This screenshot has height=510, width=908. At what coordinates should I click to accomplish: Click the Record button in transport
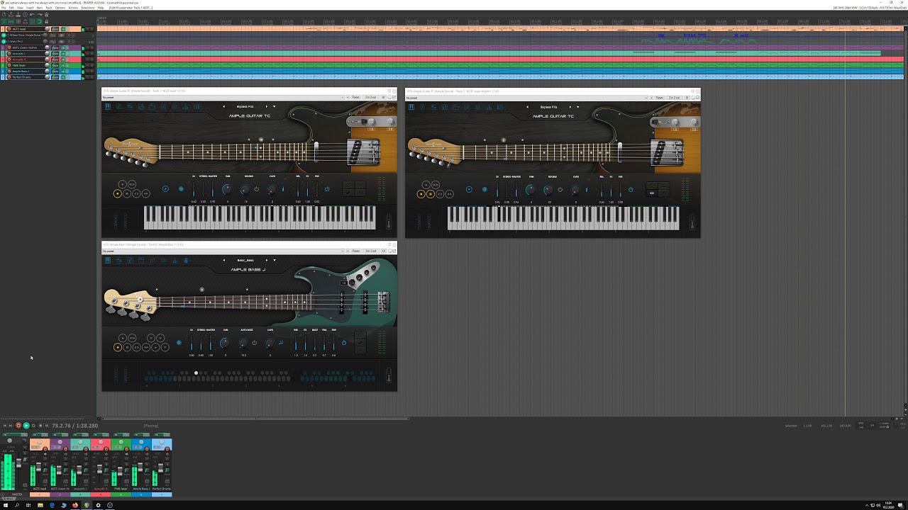18,426
